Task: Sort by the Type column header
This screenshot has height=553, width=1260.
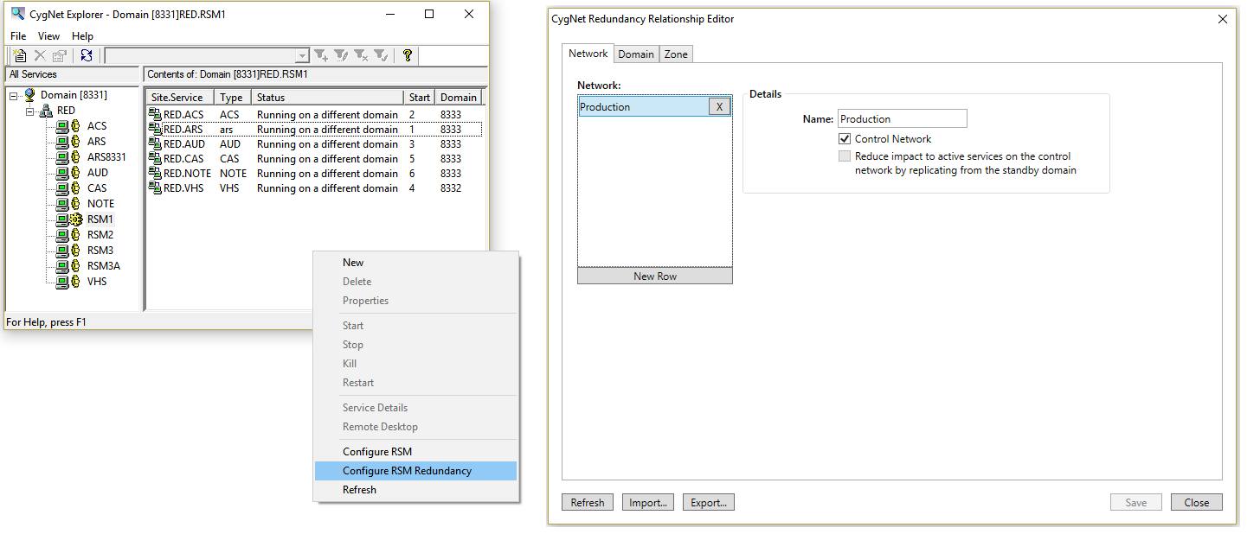Action: point(233,98)
